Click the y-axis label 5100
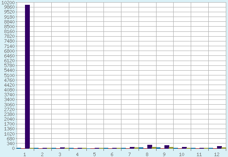 click(x=10, y=75)
